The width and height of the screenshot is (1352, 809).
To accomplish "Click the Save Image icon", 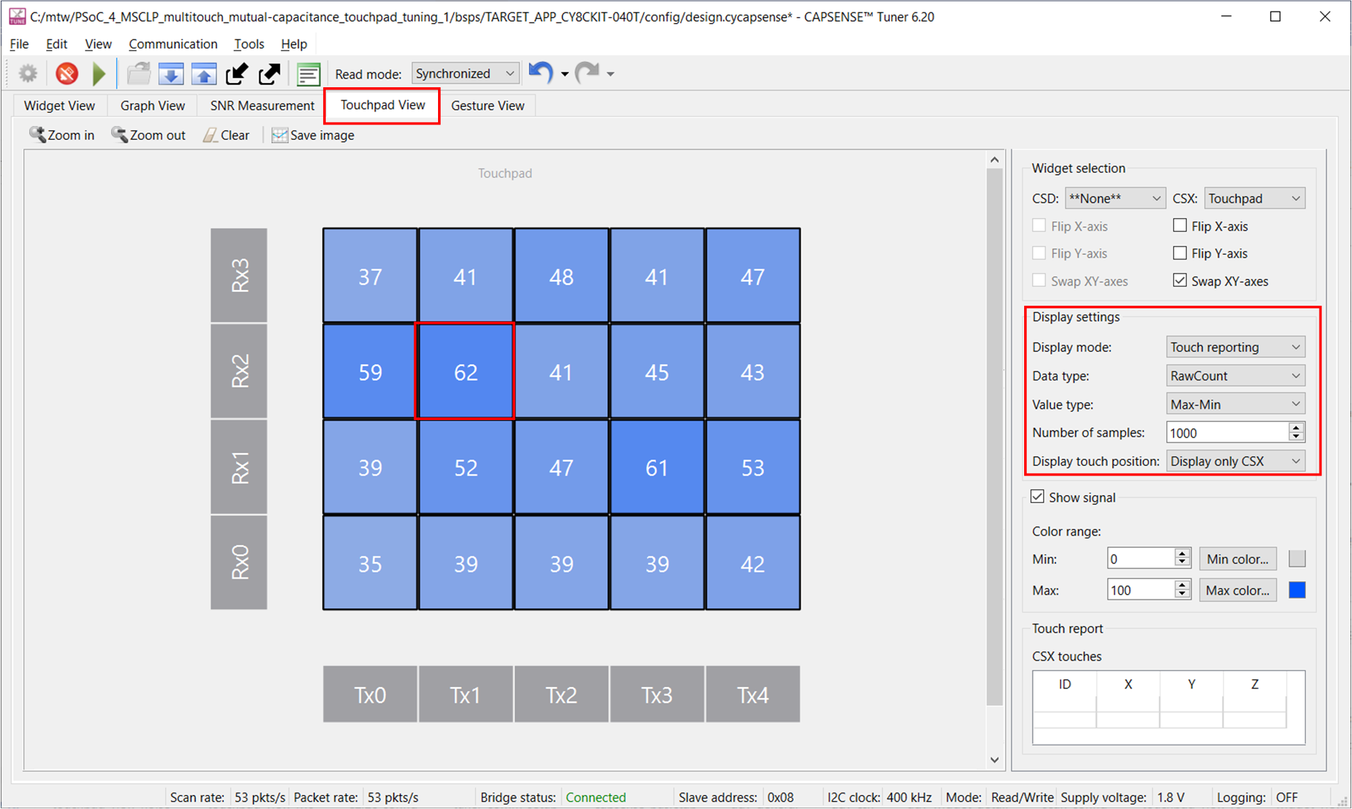I will (x=279, y=135).
